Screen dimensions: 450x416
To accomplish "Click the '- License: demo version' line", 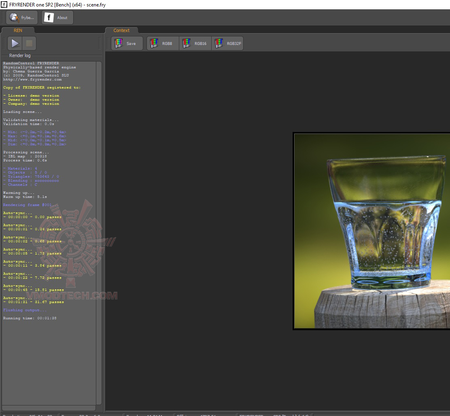I will (31, 96).
